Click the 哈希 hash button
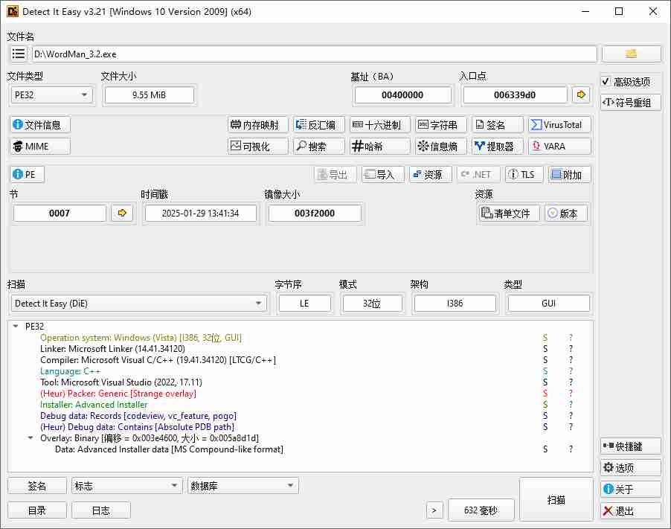The height and width of the screenshot is (529, 671). pos(379,147)
